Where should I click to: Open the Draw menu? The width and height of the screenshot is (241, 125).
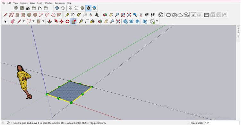coord(32,3)
